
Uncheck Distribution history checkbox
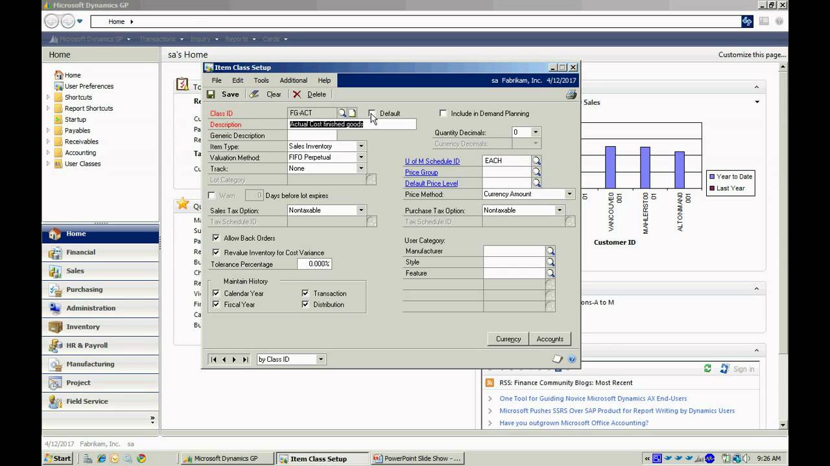click(305, 304)
